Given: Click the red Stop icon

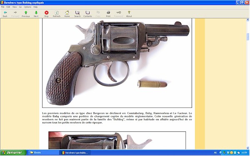Looking at the screenshot, I should (x=46, y=12).
